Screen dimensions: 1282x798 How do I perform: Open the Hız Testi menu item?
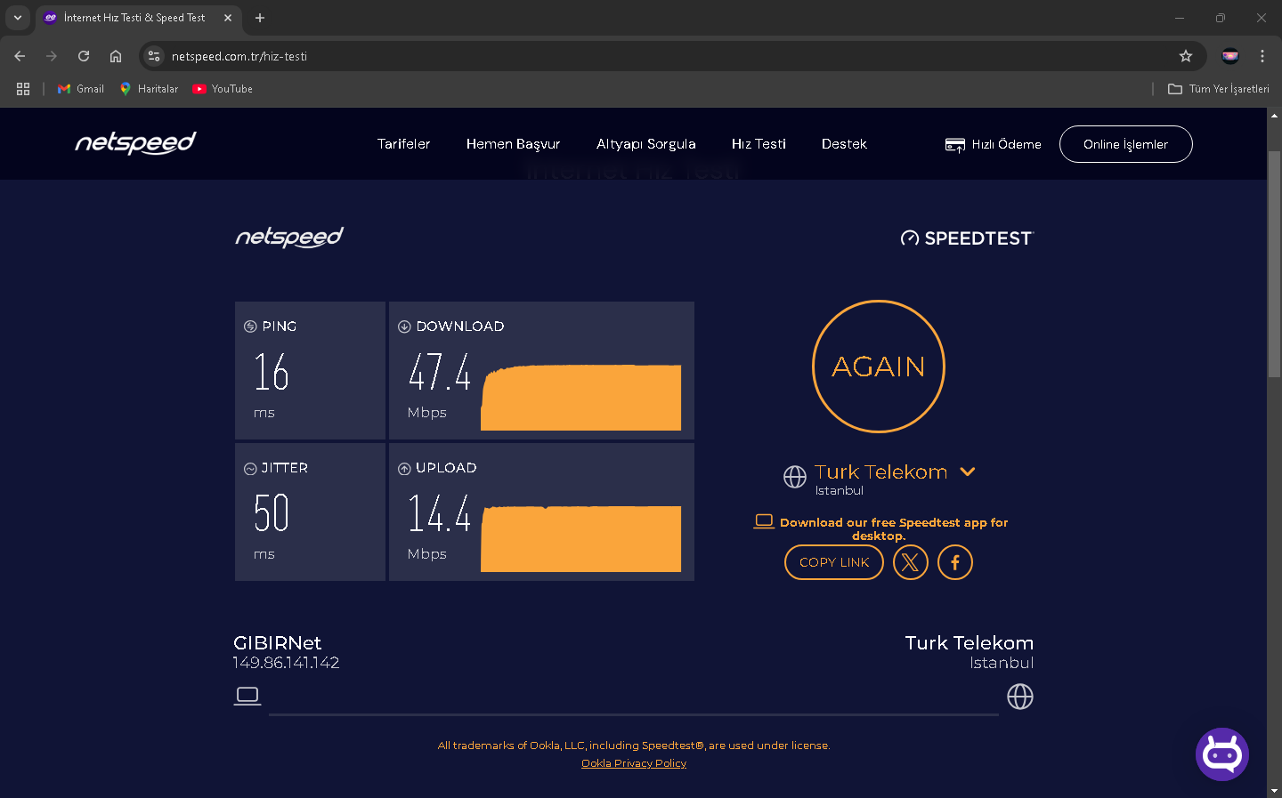coord(759,144)
